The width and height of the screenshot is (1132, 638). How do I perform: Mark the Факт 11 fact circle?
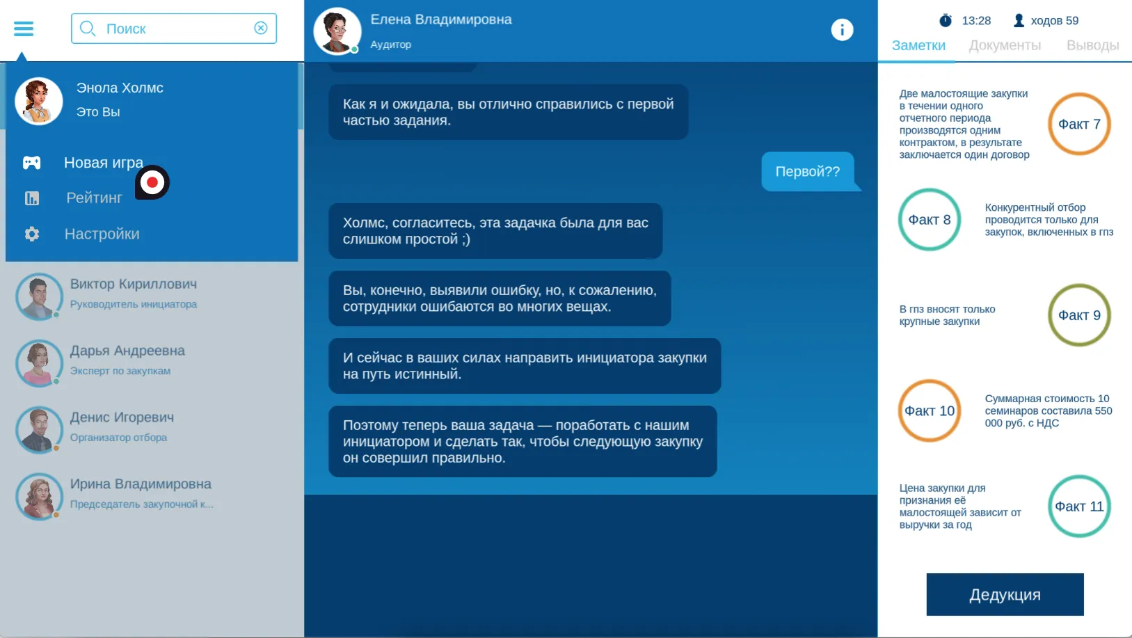point(1079,507)
